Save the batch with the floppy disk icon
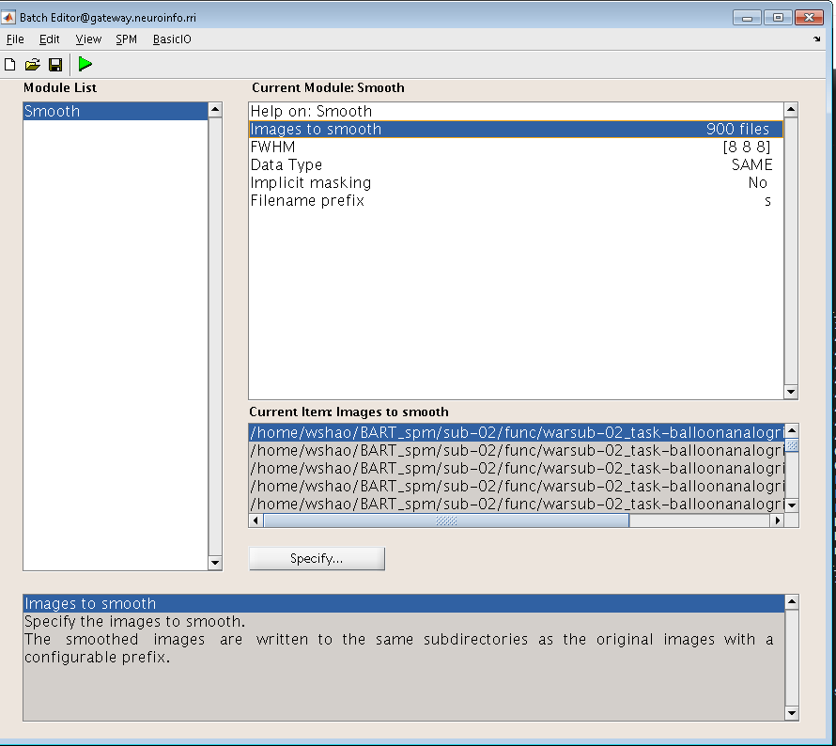 (55, 65)
